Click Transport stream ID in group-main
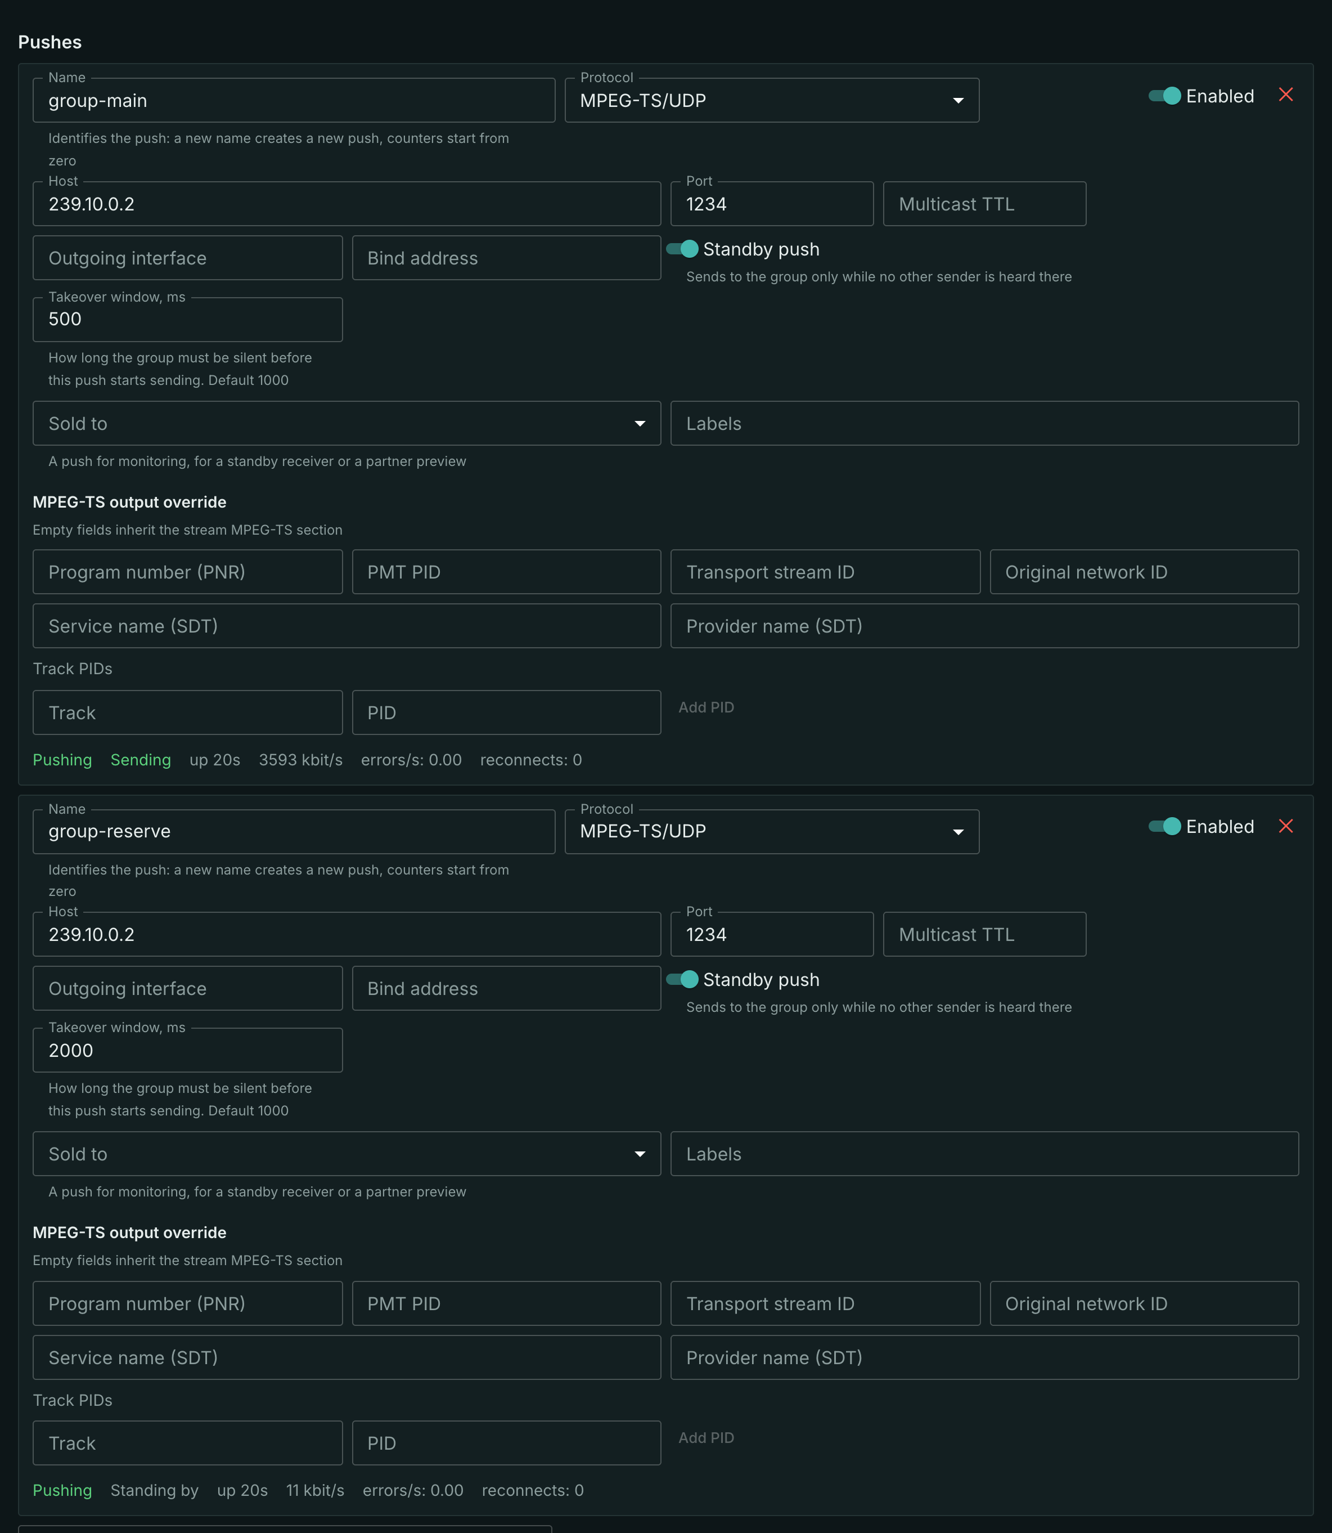The image size is (1332, 1533). (825, 572)
